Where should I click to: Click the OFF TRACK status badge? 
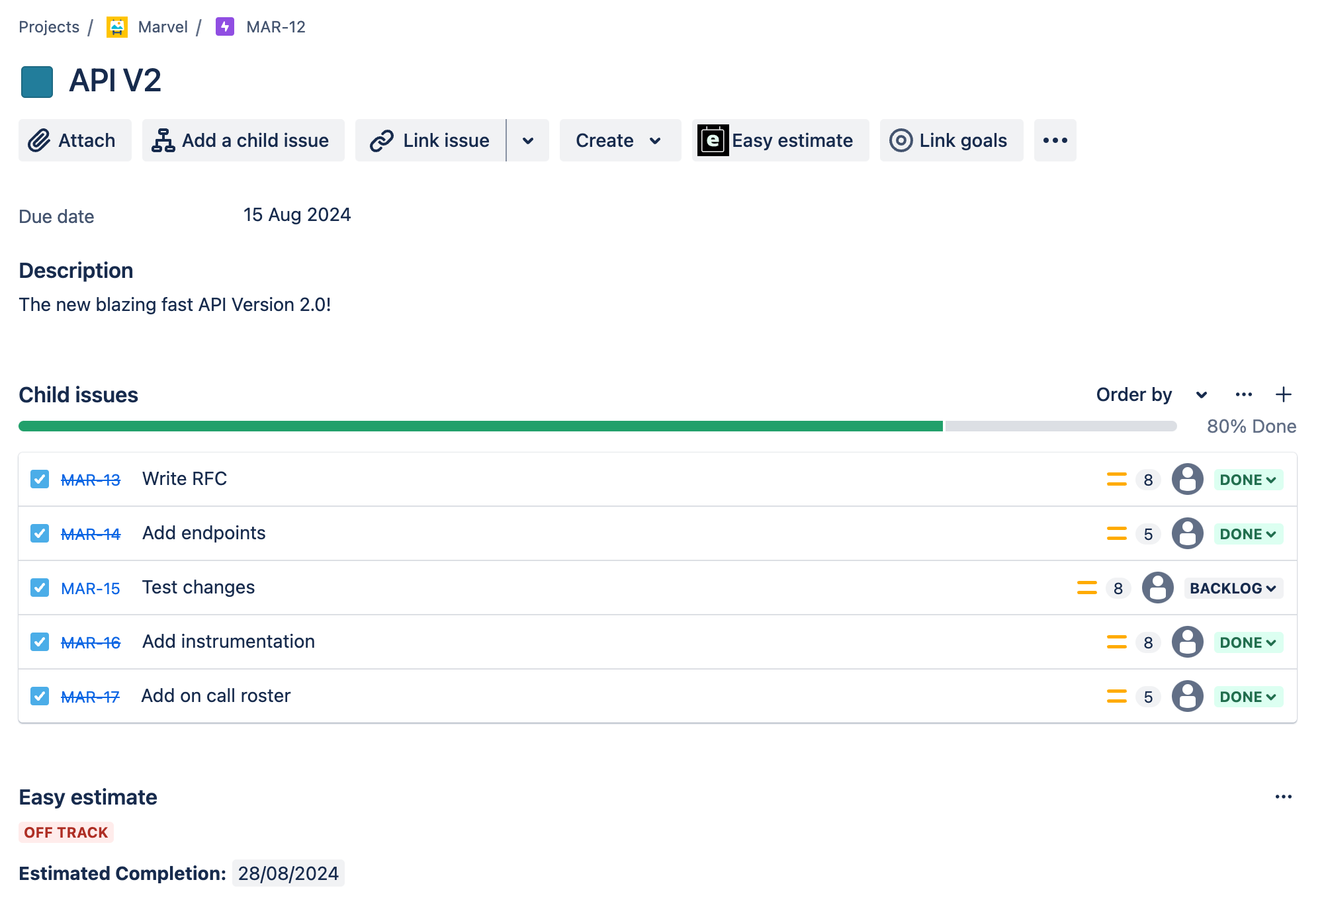click(x=66, y=832)
